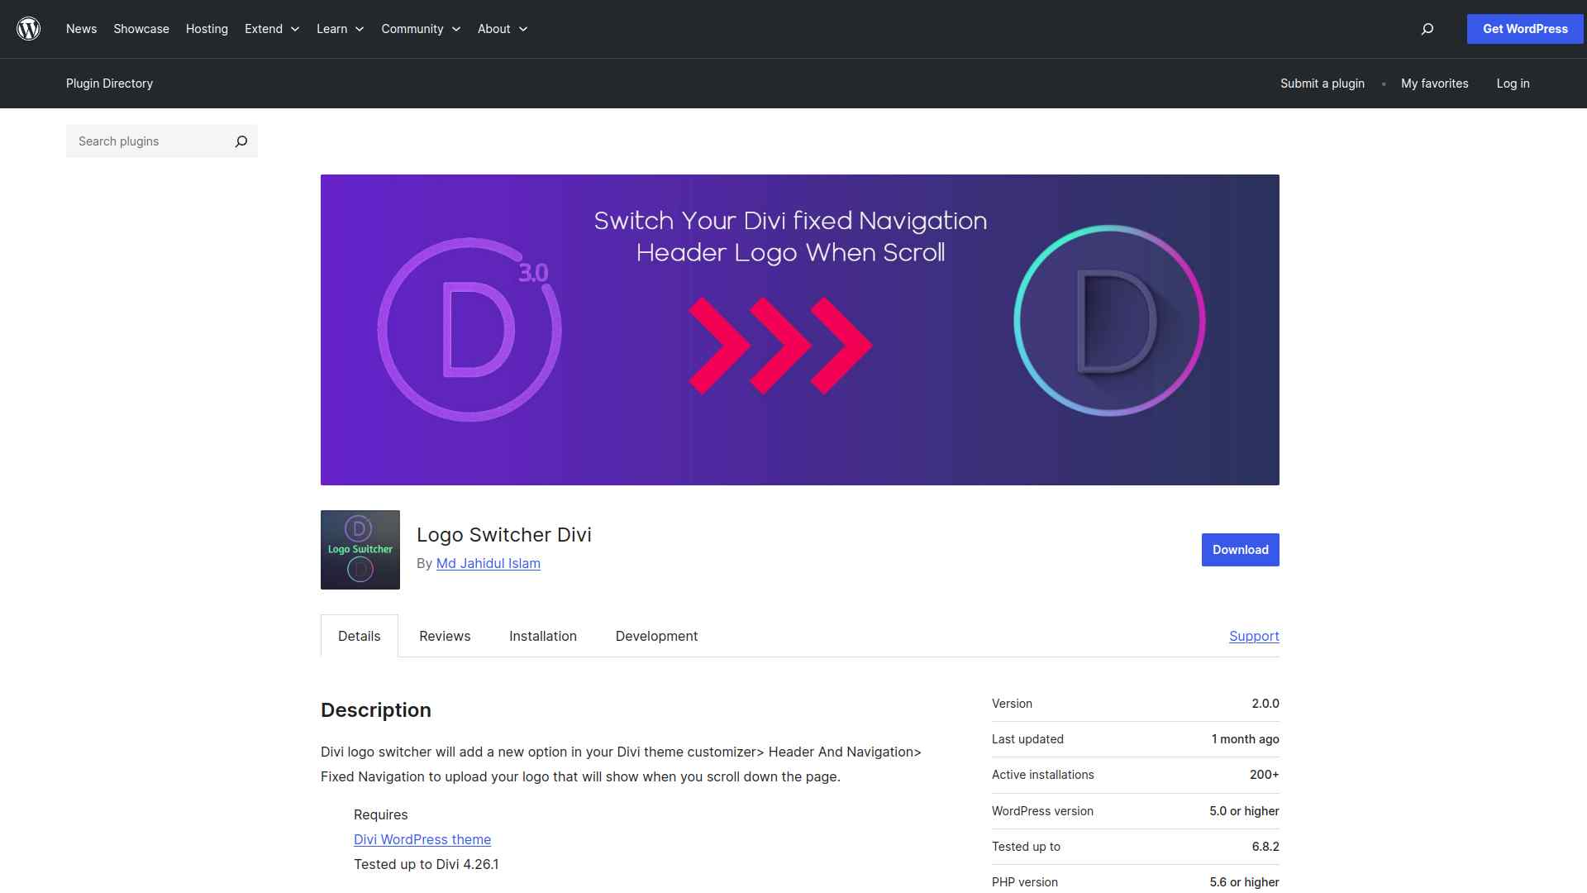Open Plugin Directory home
The image size is (1587, 893).
coord(109,84)
